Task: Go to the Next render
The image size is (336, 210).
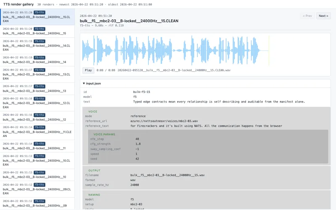Action: [323, 16]
